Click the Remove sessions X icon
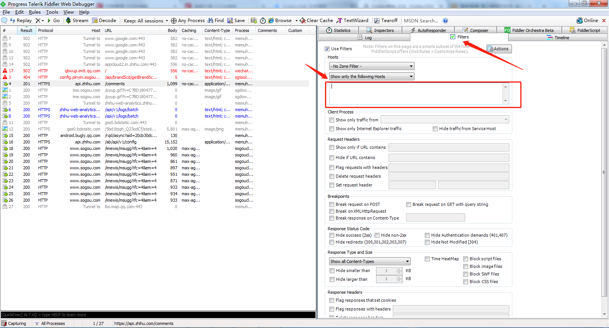The height and width of the screenshot is (328, 609). pyautogui.click(x=38, y=21)
